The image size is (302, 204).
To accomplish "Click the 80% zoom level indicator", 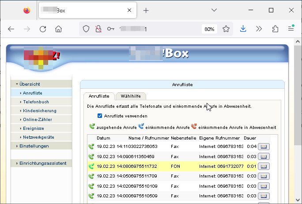I will [x=209, y=29].
